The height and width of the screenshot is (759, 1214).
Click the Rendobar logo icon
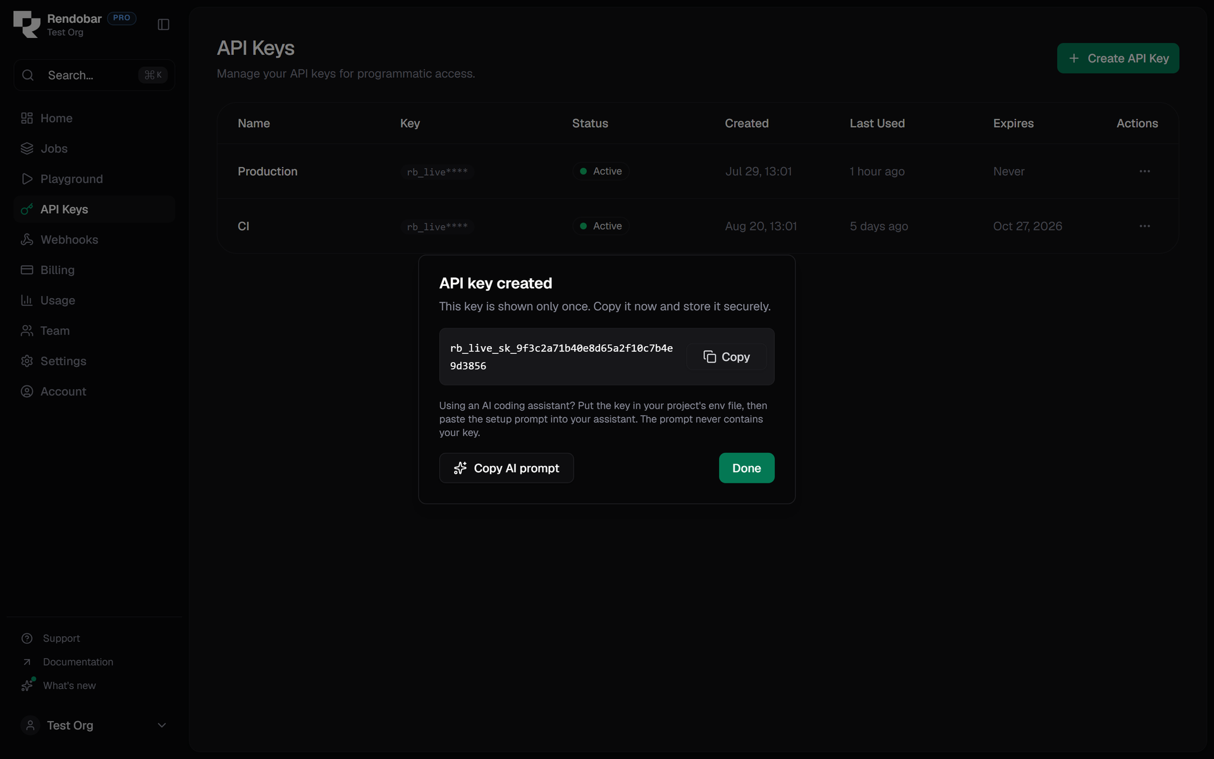pyautogui.click(x=27, y=25)
